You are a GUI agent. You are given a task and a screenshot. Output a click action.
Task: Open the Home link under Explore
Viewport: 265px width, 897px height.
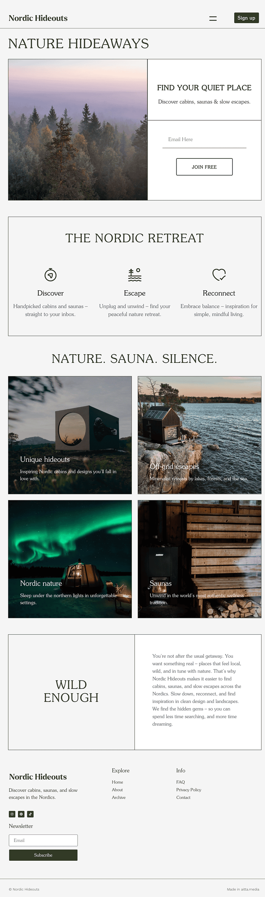pyautogui.click(x=117, y=782)
